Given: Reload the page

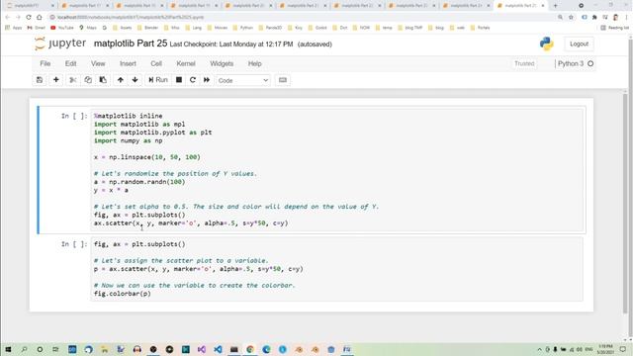Looking at the screenshot, I should click(29, 18).
